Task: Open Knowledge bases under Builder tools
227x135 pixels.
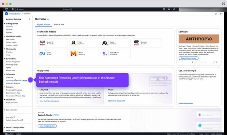Action: (x=12, y=65)
